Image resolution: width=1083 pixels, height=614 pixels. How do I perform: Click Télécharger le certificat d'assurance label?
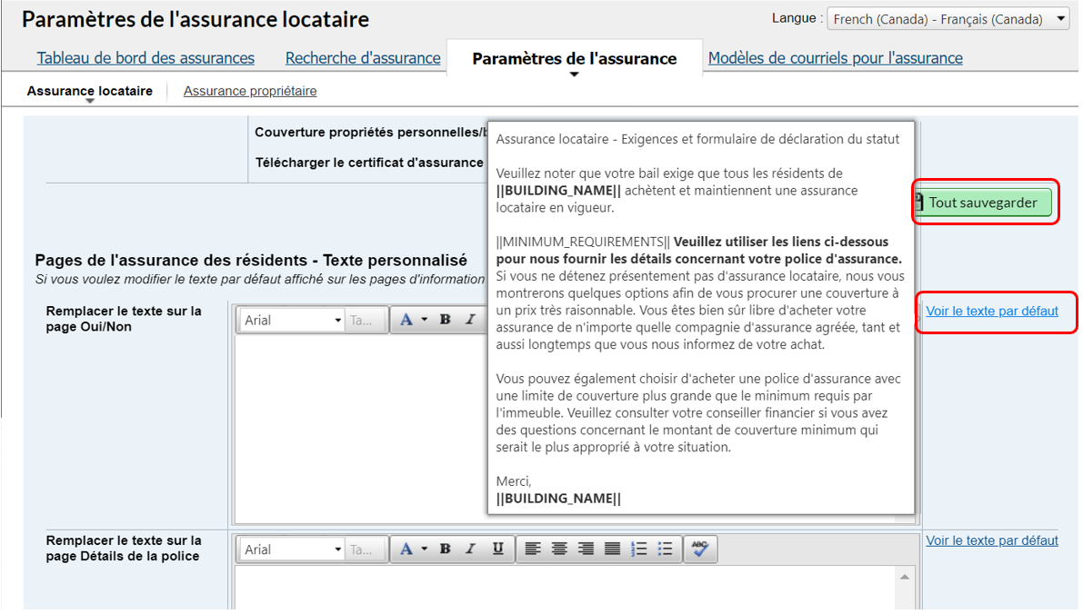coord(369,163)
